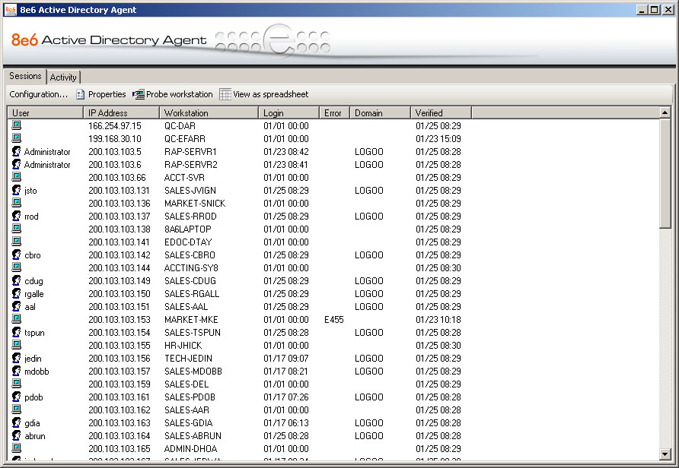The height and width of the screenshot is (468, 679).
Task: Click the user icon beside jsto
Action: [17, 190]
